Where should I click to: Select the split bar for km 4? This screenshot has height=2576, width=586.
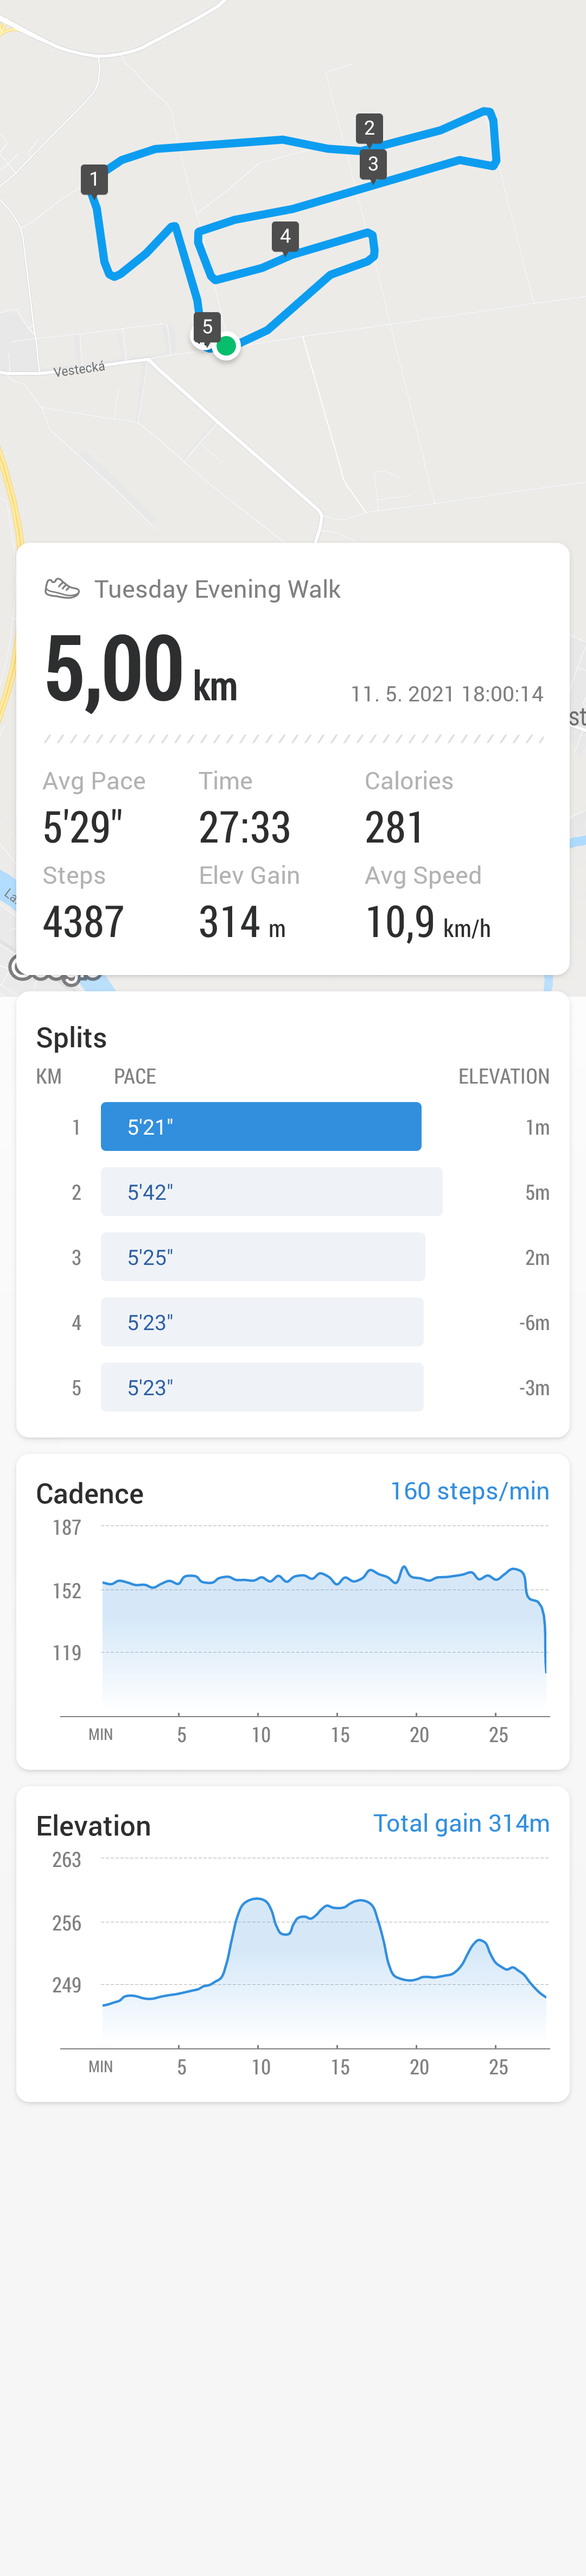coord(262,1322)
